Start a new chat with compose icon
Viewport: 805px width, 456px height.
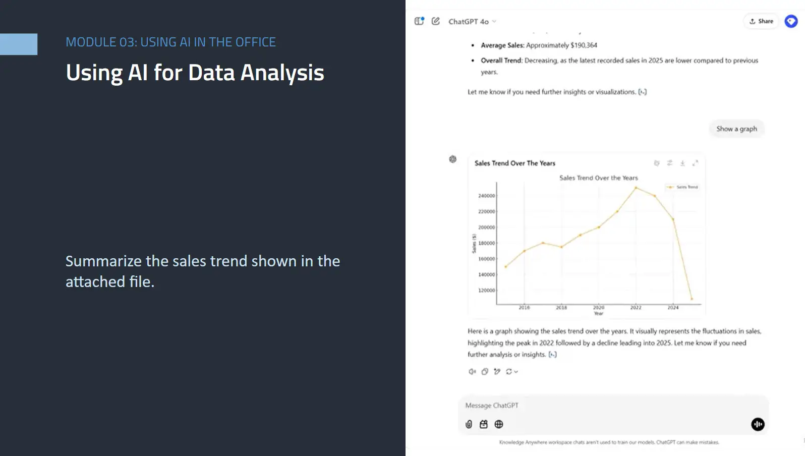click(436, 21)
